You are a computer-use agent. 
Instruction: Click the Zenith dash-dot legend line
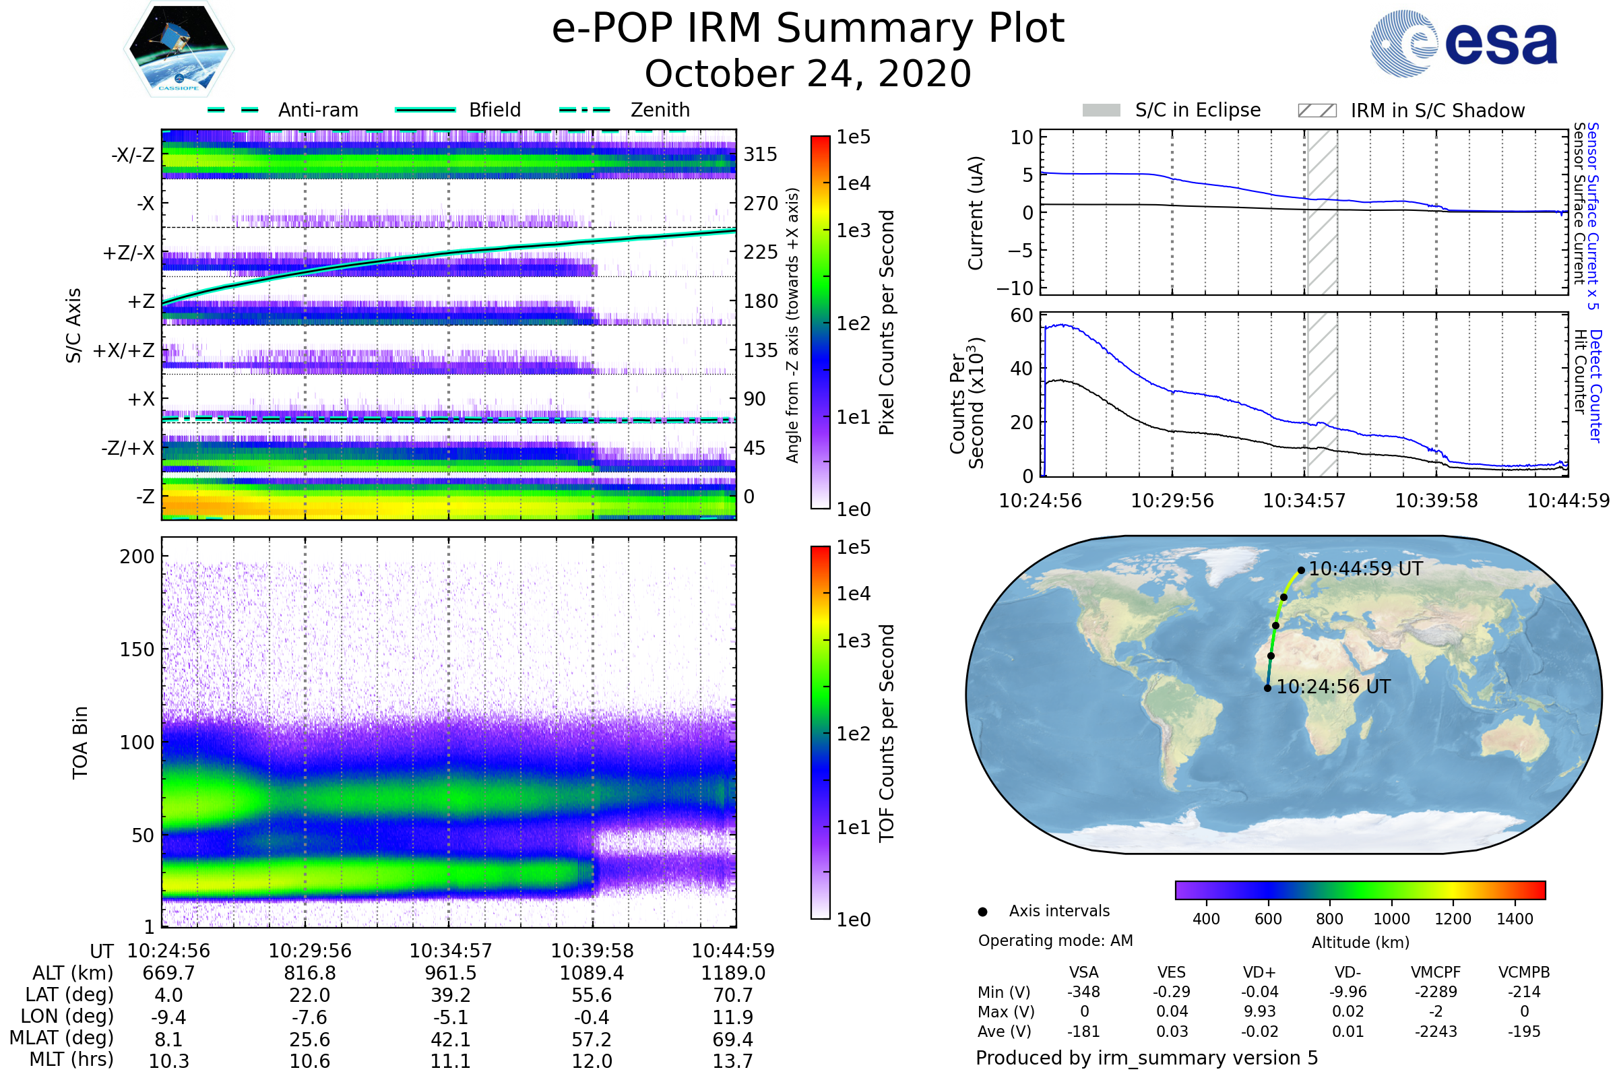click(585, 110)
